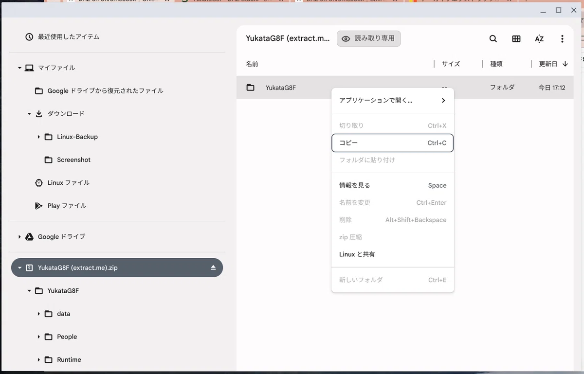
Task: Open Linux ファイル in sidebar
Action: (69, 183)
